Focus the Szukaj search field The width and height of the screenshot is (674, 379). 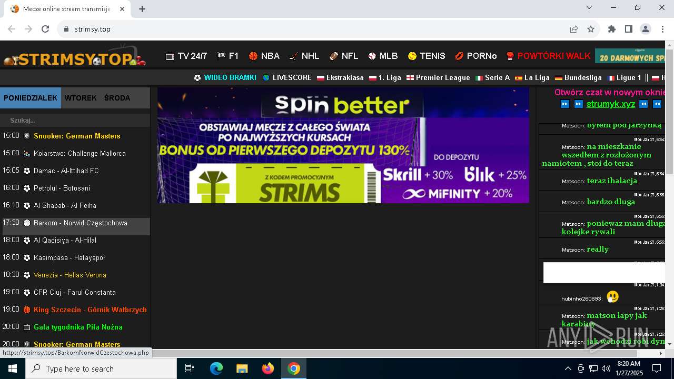point(75,120)
